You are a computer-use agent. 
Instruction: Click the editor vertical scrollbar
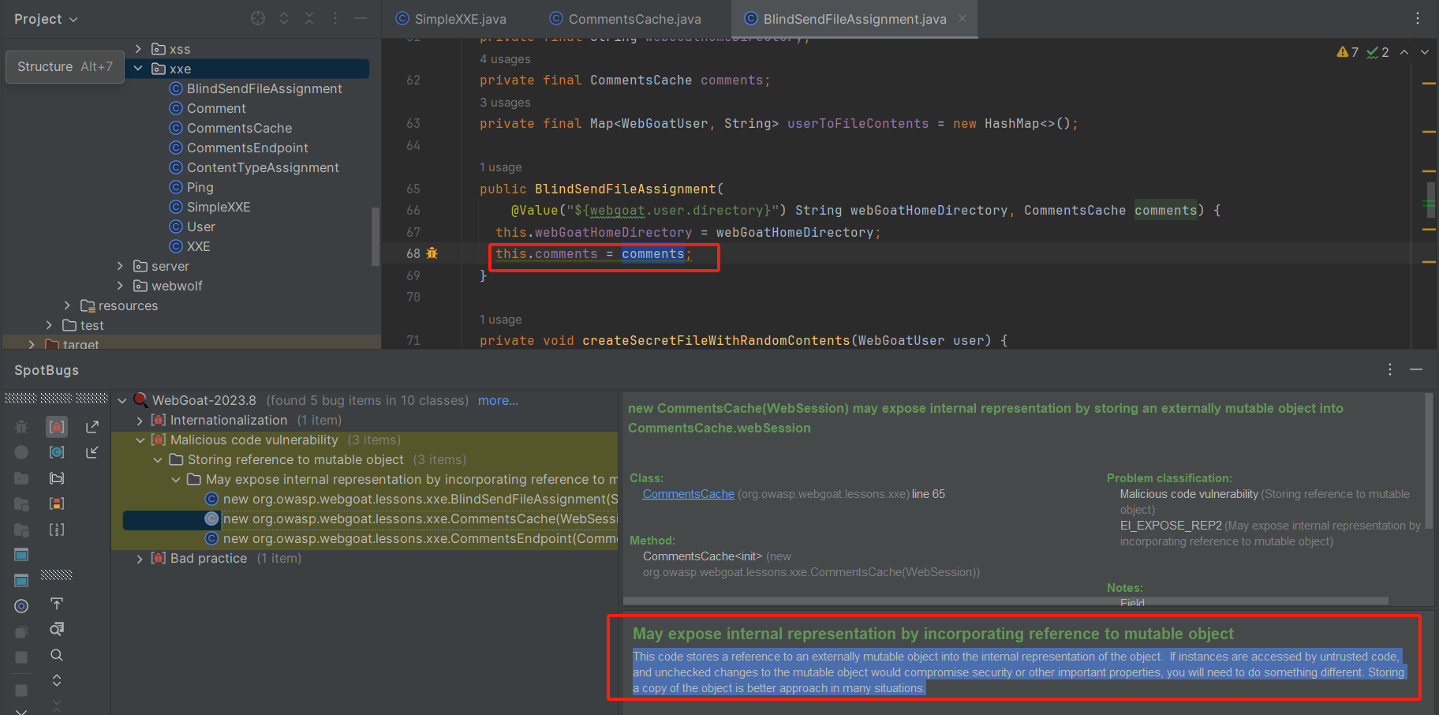click(1430, 201)
